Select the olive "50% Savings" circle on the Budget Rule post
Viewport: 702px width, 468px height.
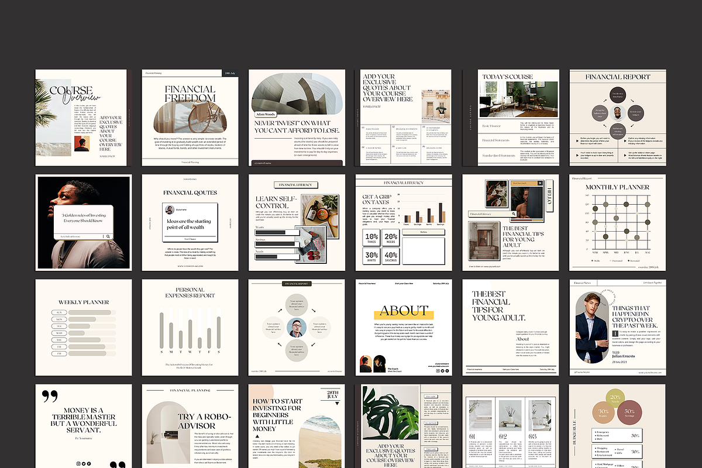pos(630,412)
